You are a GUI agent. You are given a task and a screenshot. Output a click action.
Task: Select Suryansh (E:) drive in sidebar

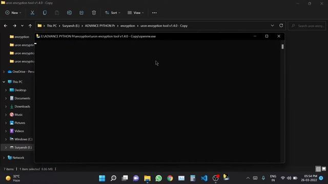[x=21, y=148]
